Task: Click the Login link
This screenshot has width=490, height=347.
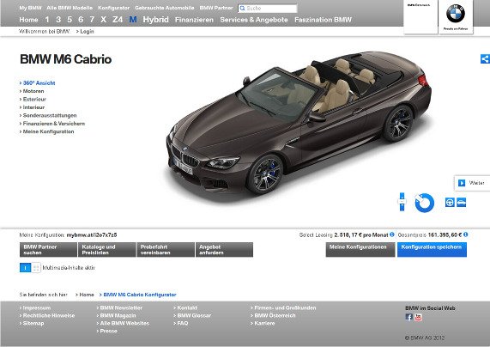Action: [85, 31]
